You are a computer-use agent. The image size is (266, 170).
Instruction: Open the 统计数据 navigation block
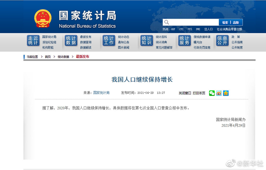(x=71, y=41)
